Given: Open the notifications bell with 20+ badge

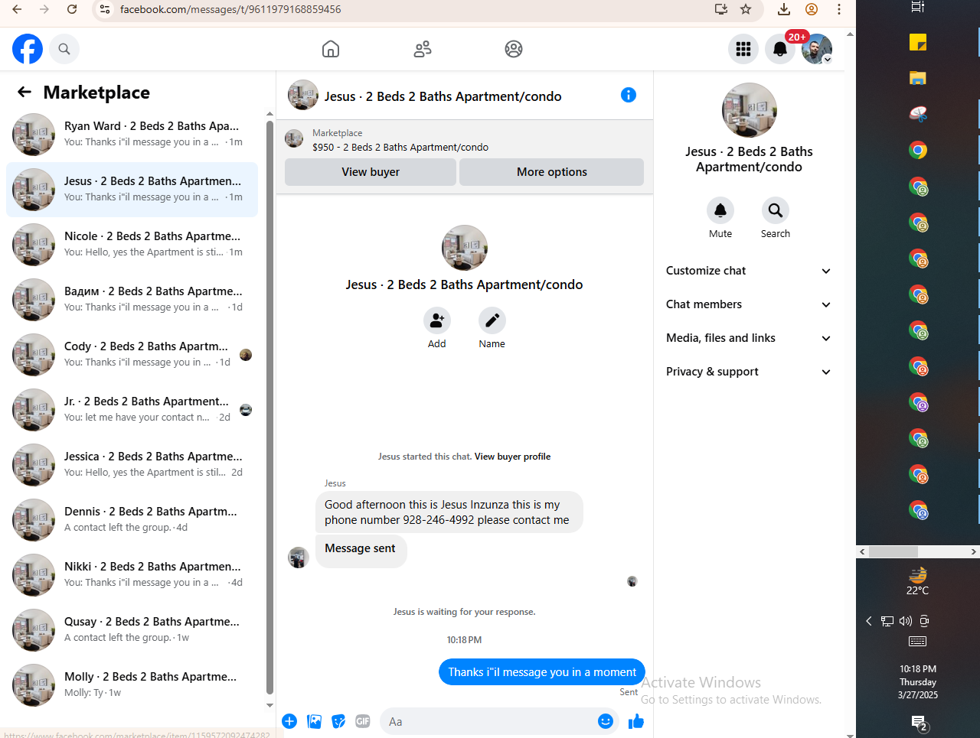Looking at the screenshot, I should coord(780,49).
